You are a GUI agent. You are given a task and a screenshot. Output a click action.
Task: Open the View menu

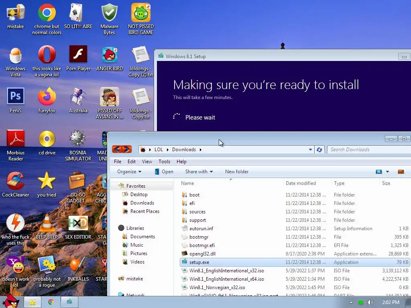[x=147, y=162]
